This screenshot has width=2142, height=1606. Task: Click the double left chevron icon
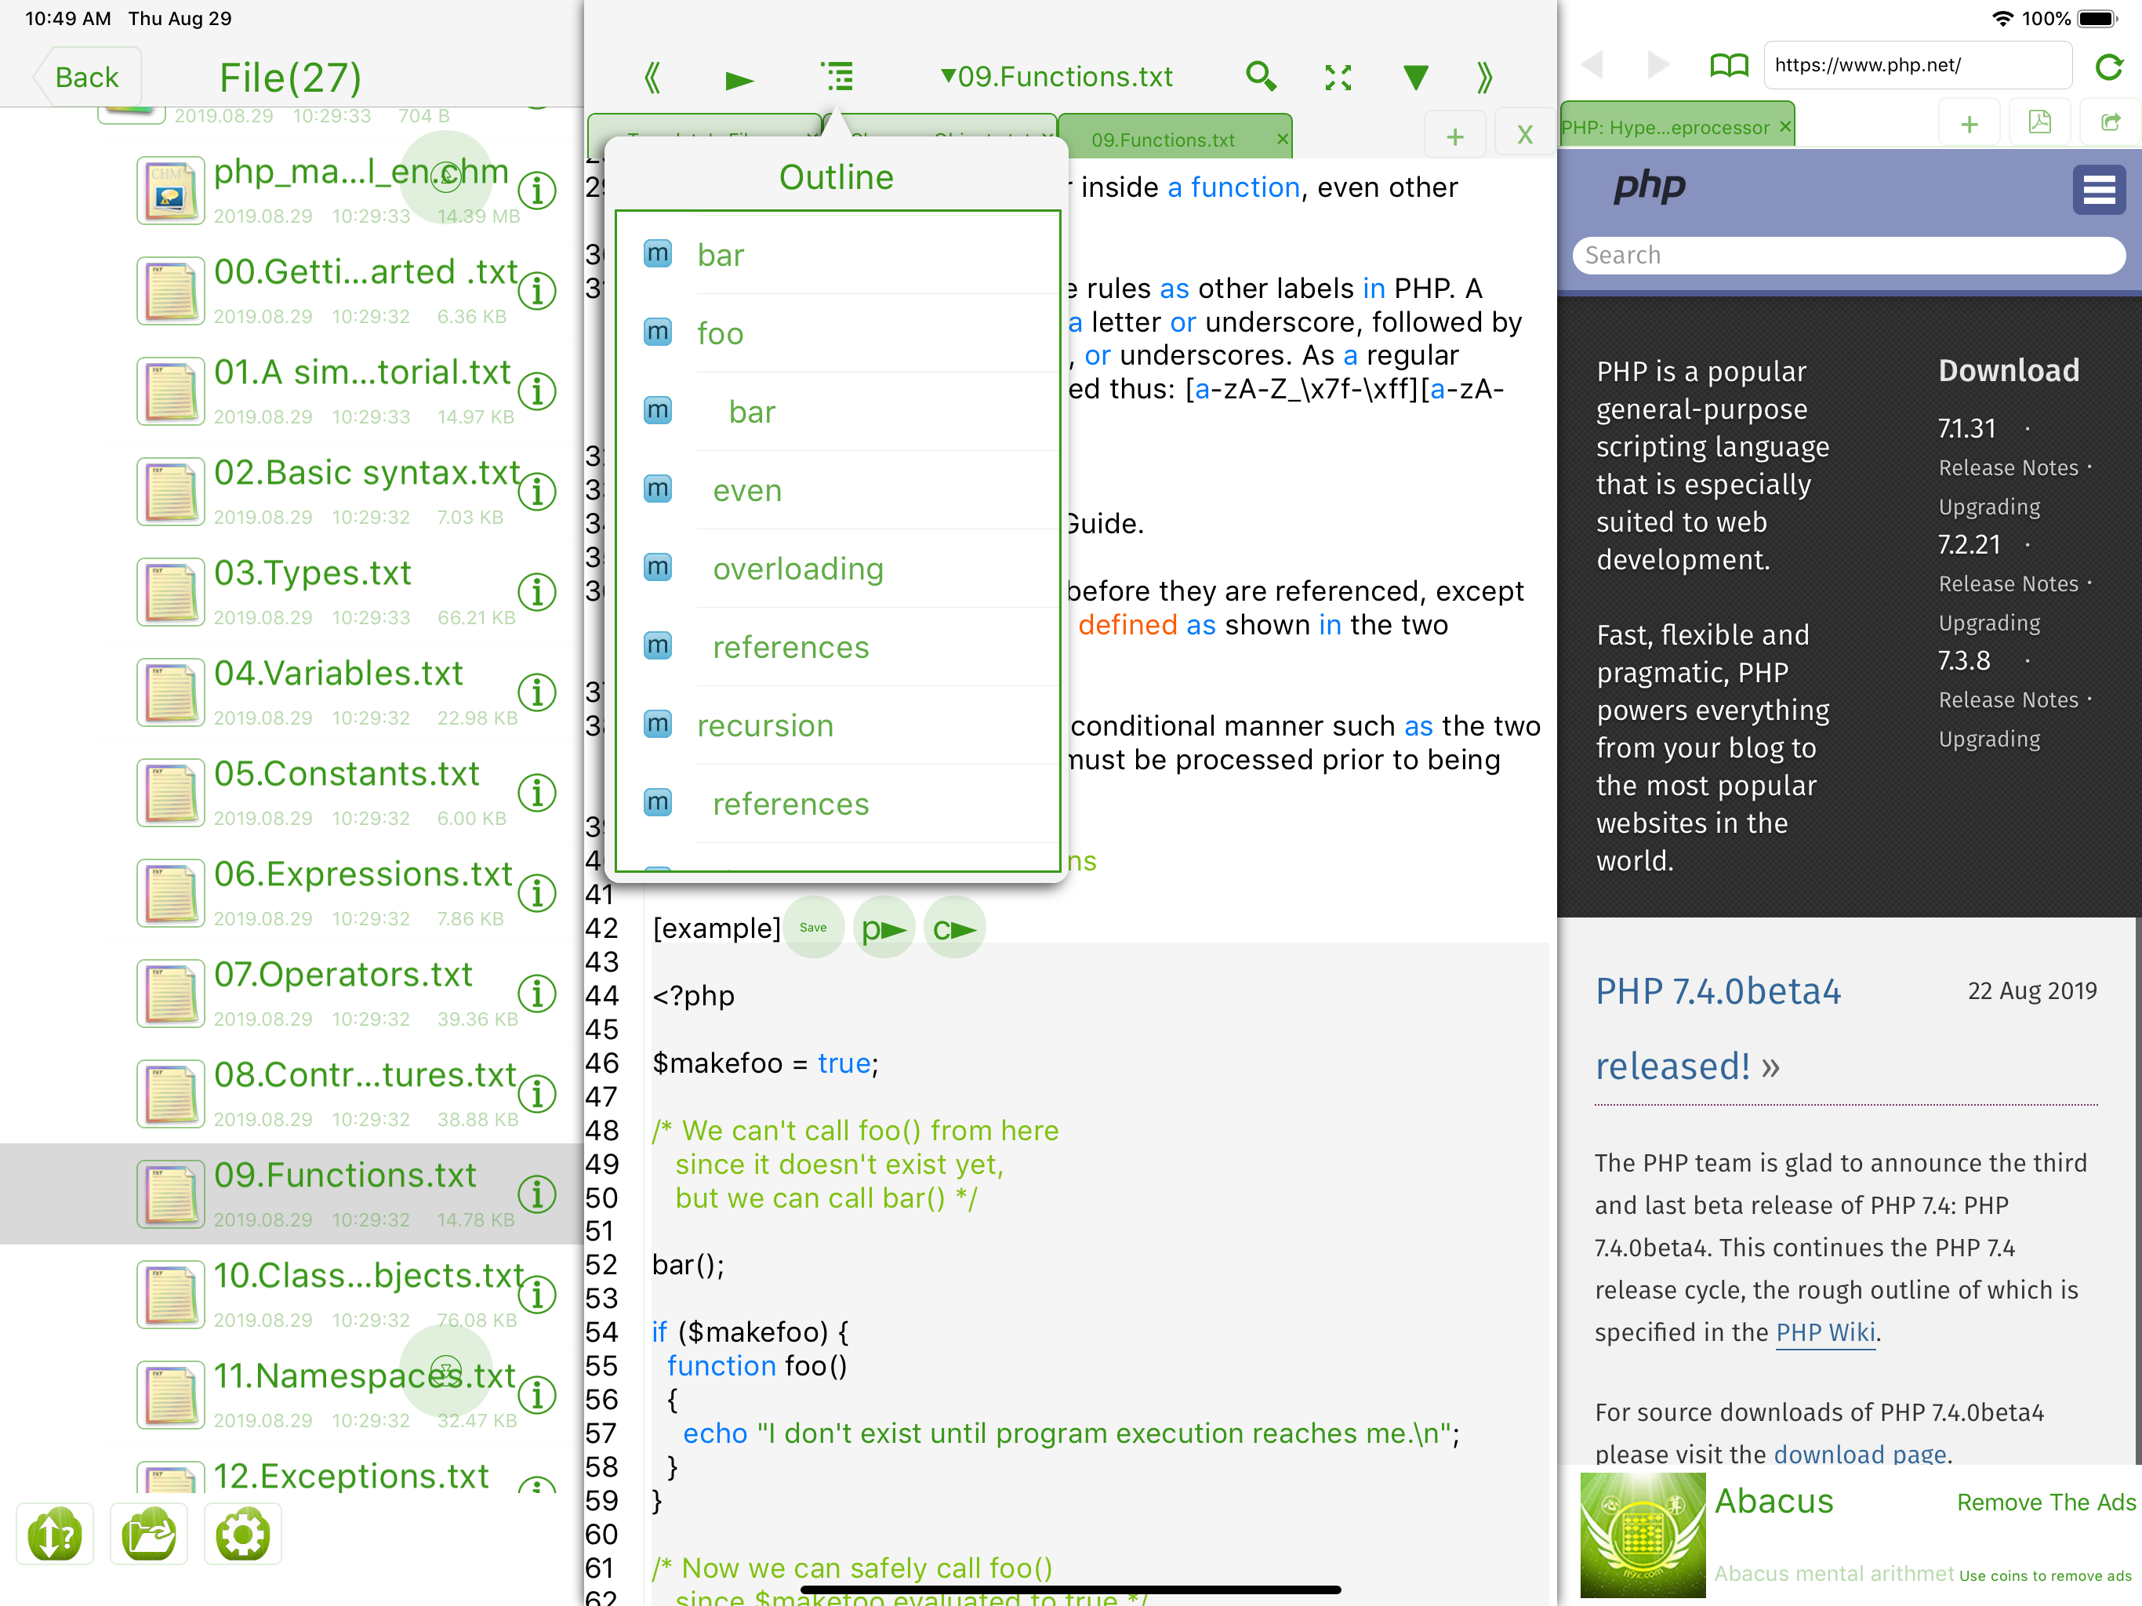pyautogui.click(x=652, y=78)
